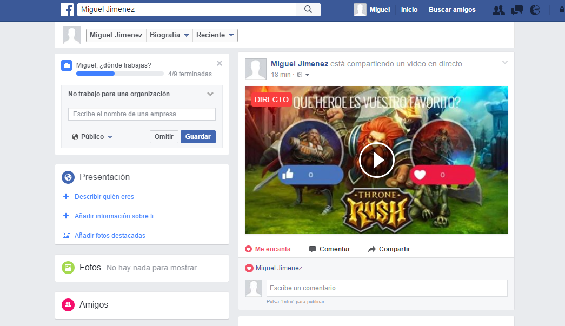Click the thumbs-up reaction counter in video

[311, 175]
